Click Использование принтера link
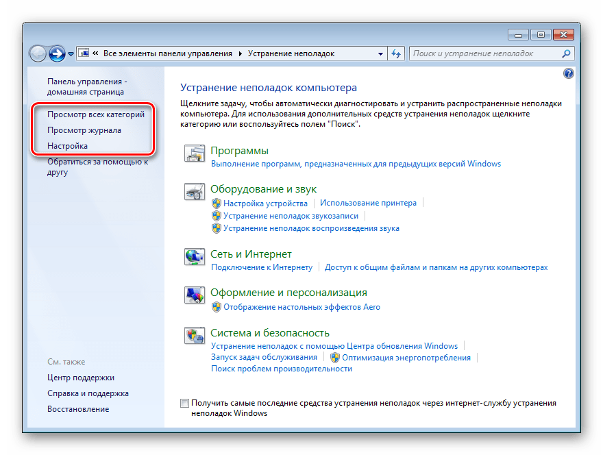The width and height of the screenshot is (603, 455). coord(368,203)
